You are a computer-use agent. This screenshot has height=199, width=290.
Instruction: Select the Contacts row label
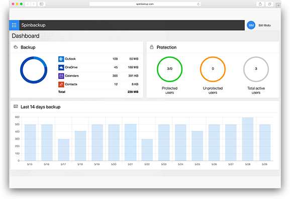(x=71, y=84)
